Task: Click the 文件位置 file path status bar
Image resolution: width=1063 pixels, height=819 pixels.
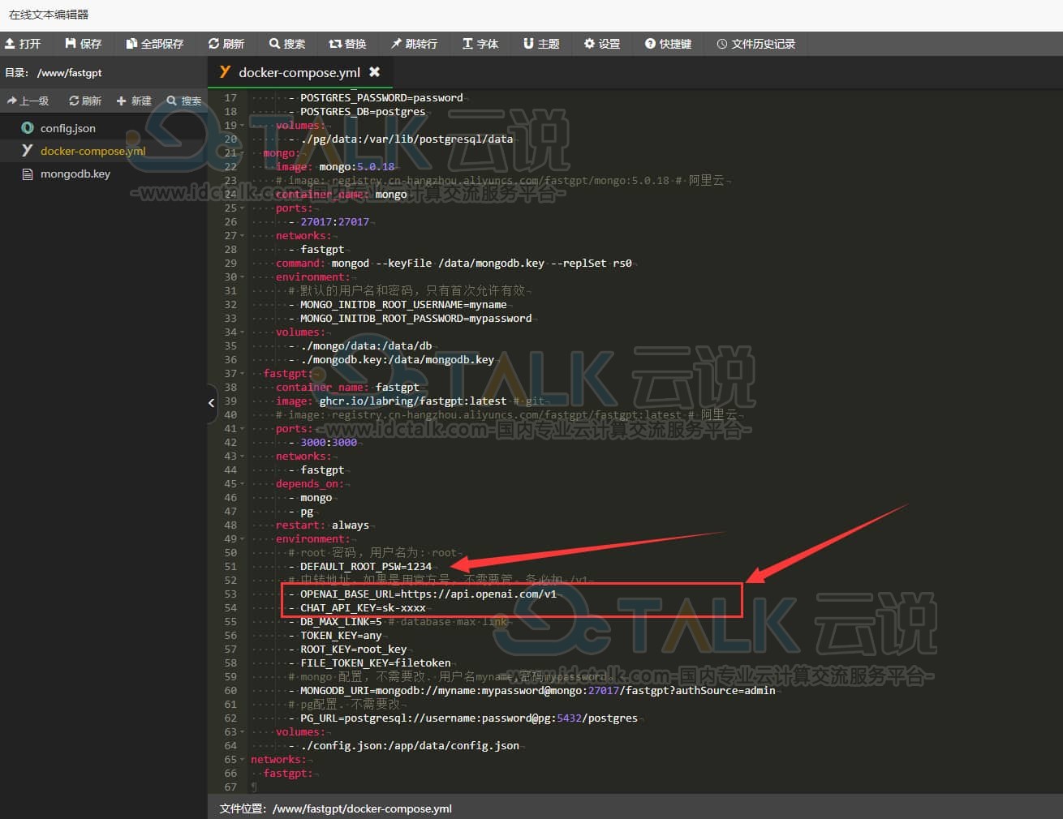Action: click(335, 808)
